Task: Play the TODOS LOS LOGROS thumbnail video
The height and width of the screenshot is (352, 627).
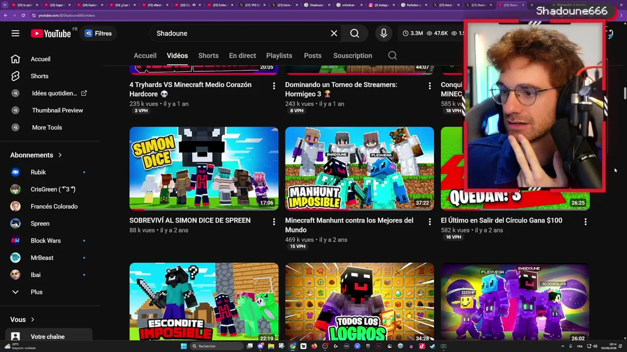Action: tap(360, 302)
